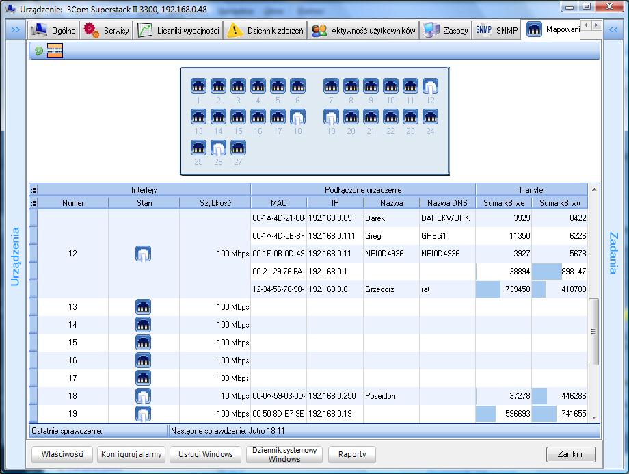Viewport: 629px width, 474px height.
Task: Click the Konfiguruj alarmy button
Action: click(131, 454)
